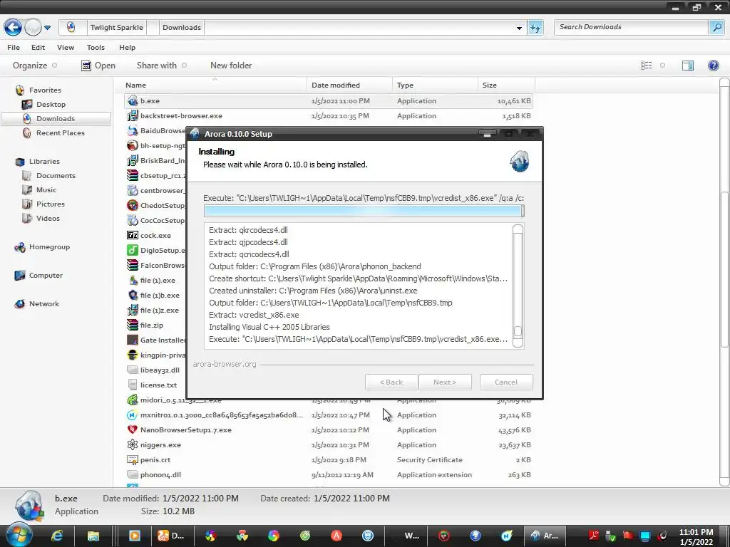
Task: Expand the Organize dropdown
Action: 35,66
